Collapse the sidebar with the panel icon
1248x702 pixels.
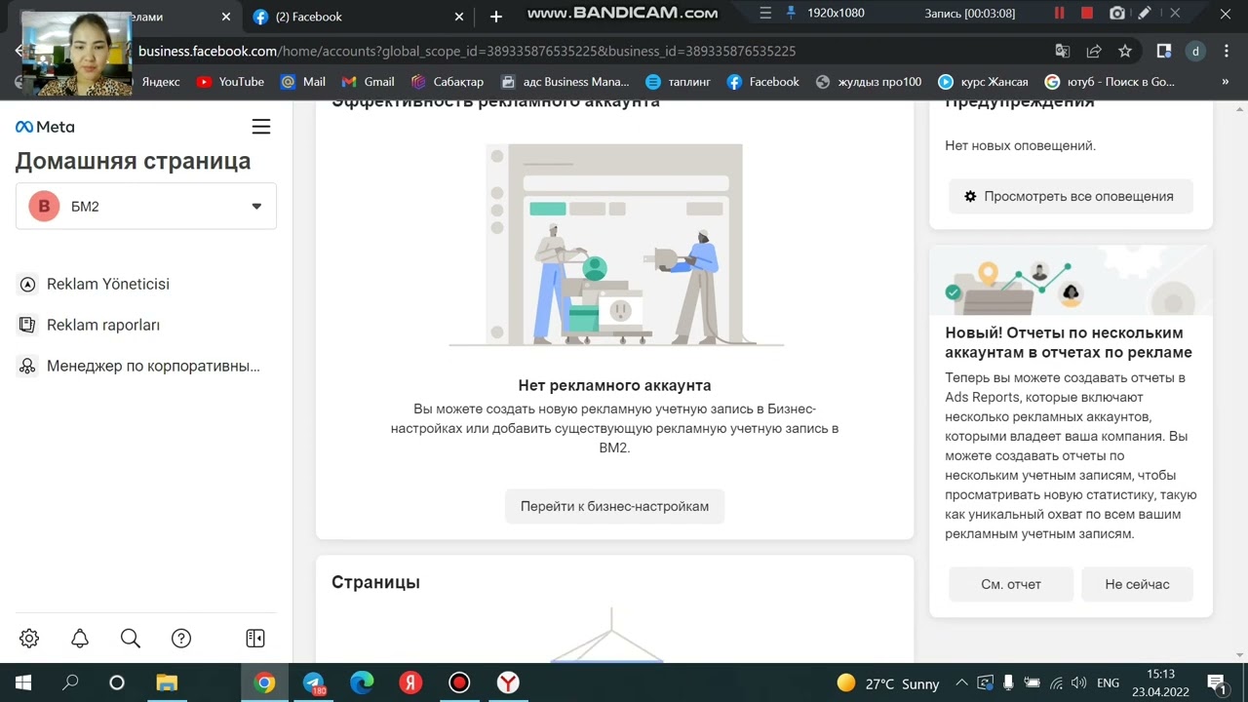[x=255, y=639]
